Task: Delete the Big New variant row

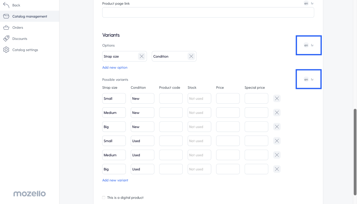Action: pyautogui.click(x=277, y=127)
